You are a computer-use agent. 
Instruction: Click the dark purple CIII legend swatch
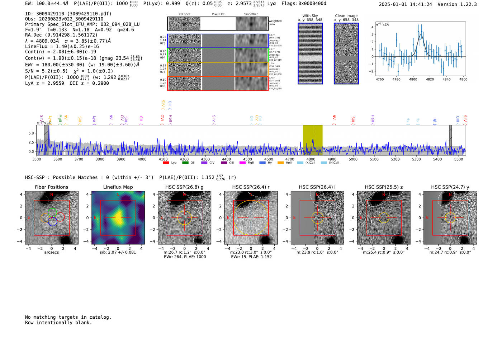(224, 163)
